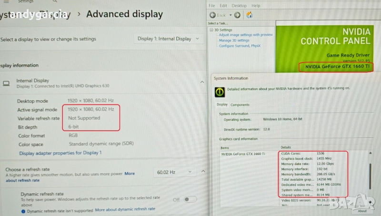Click More about dynamic refresh rate link
This screenshot has height=216, width=381.
click(x=125, y=209)
